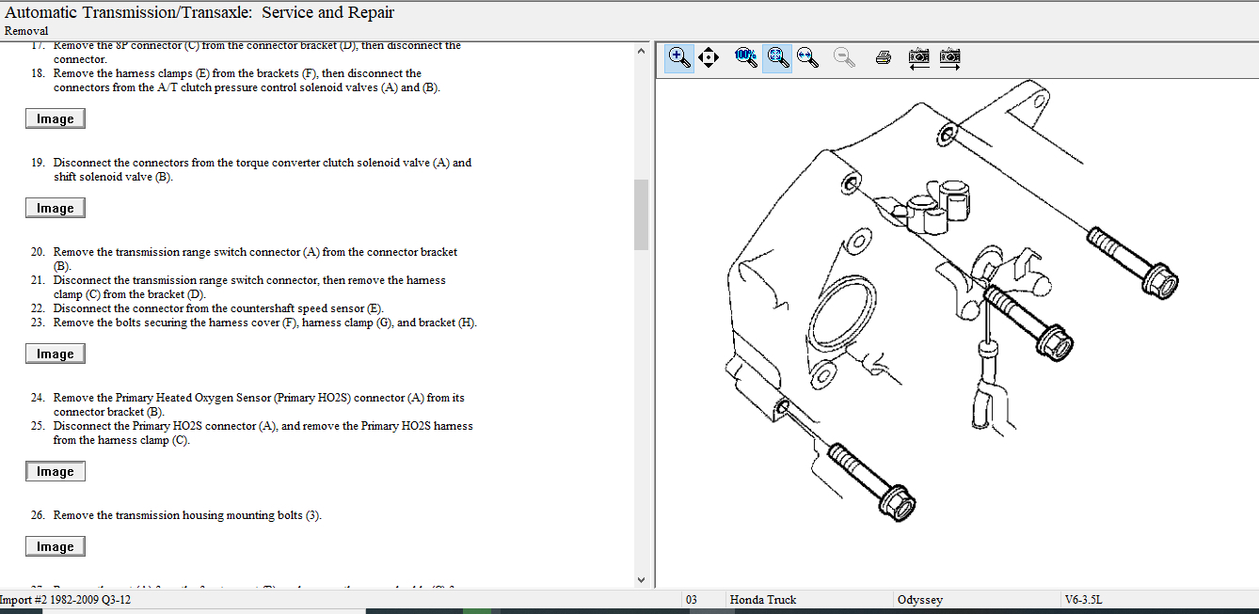Image resolution: width=1259 pixels, height=614 pixels.
Task: Click step 19 text about torque converter
Action: point(263,169)
